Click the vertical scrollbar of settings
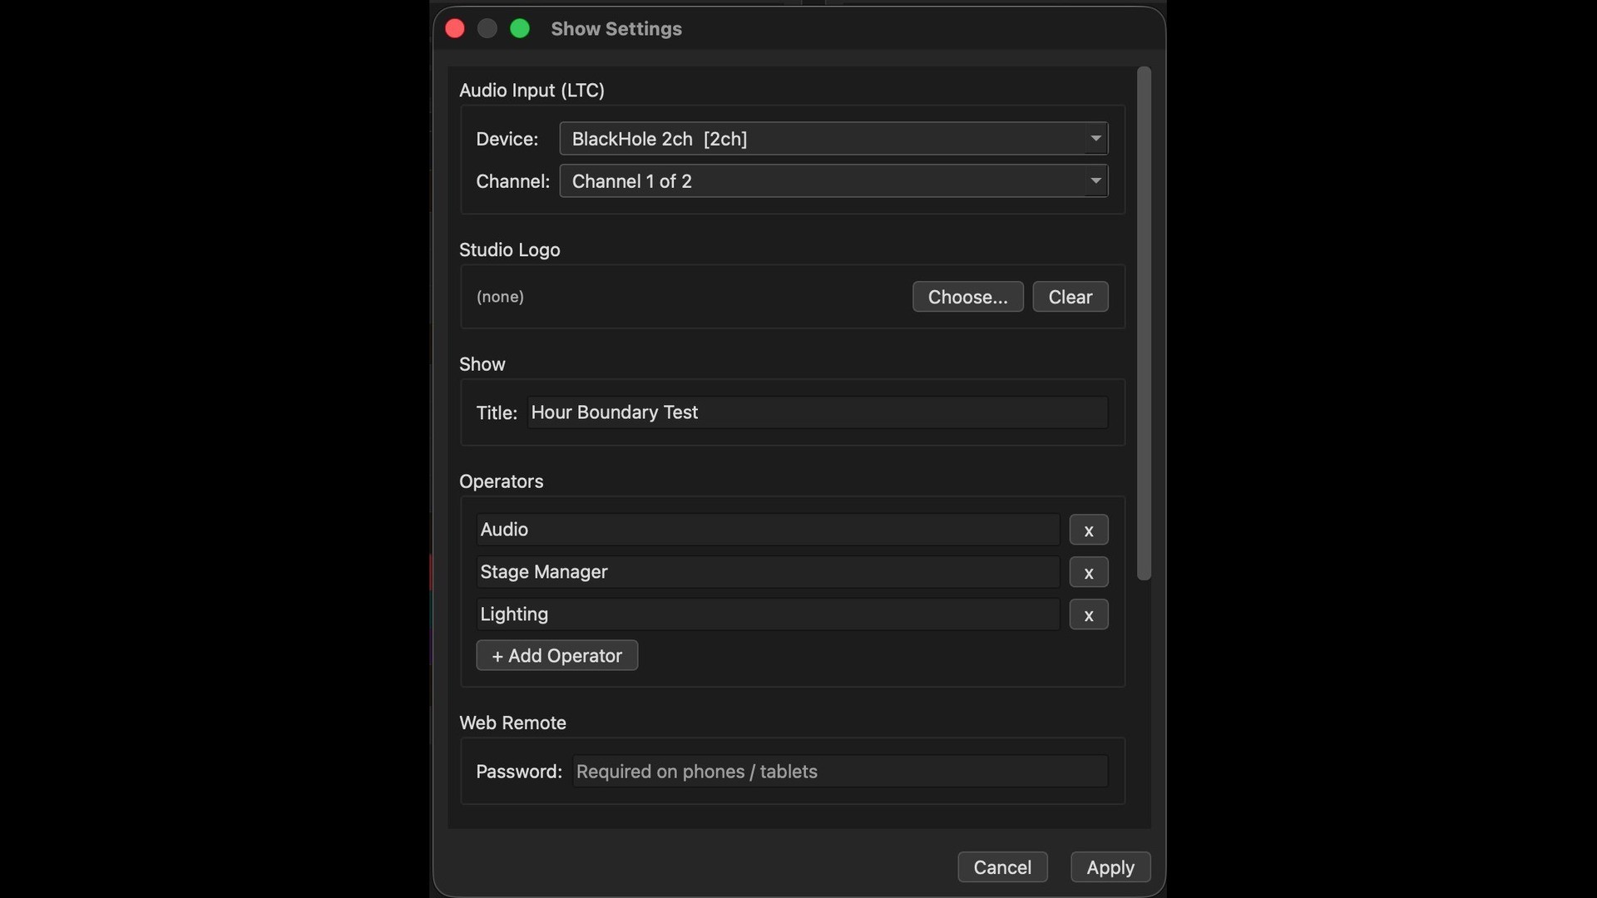Screen dimensions: 1597x898 [x=1144, y=324]
